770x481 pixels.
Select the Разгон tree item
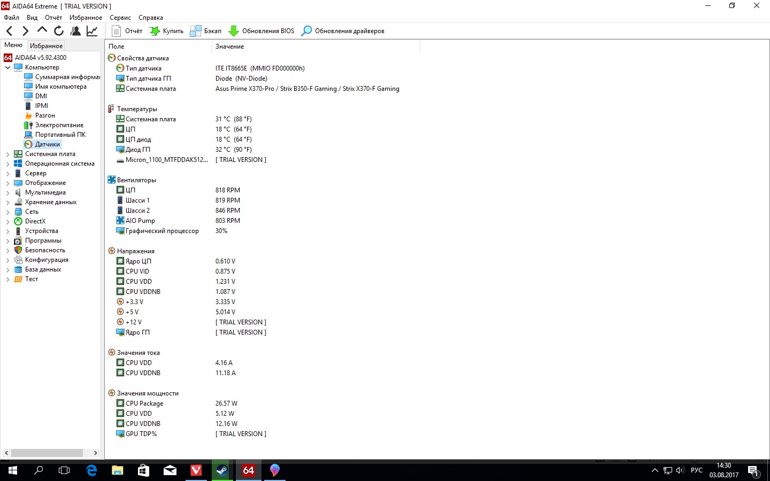coord(40,115)
